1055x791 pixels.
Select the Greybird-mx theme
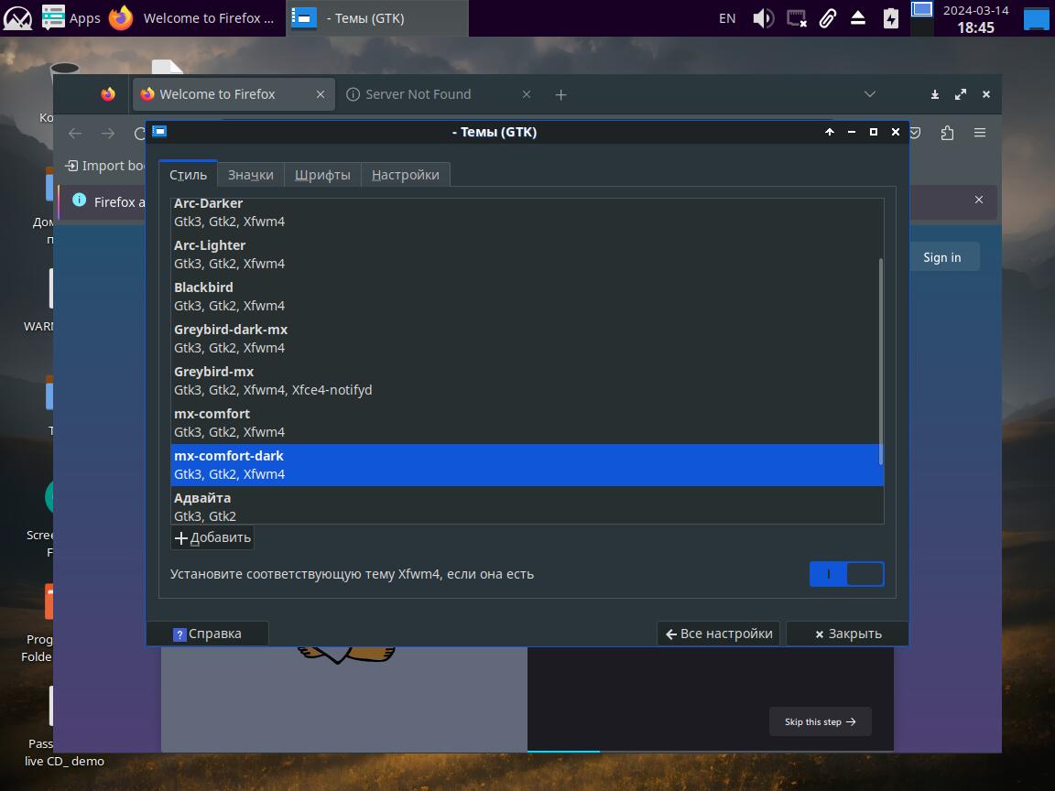coord(527,381)
